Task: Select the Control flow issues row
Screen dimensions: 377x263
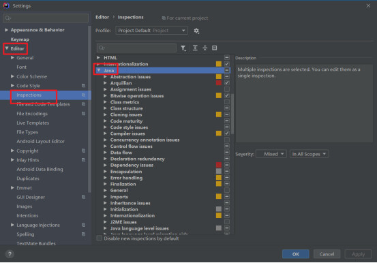Action: [x=164, y=146]
